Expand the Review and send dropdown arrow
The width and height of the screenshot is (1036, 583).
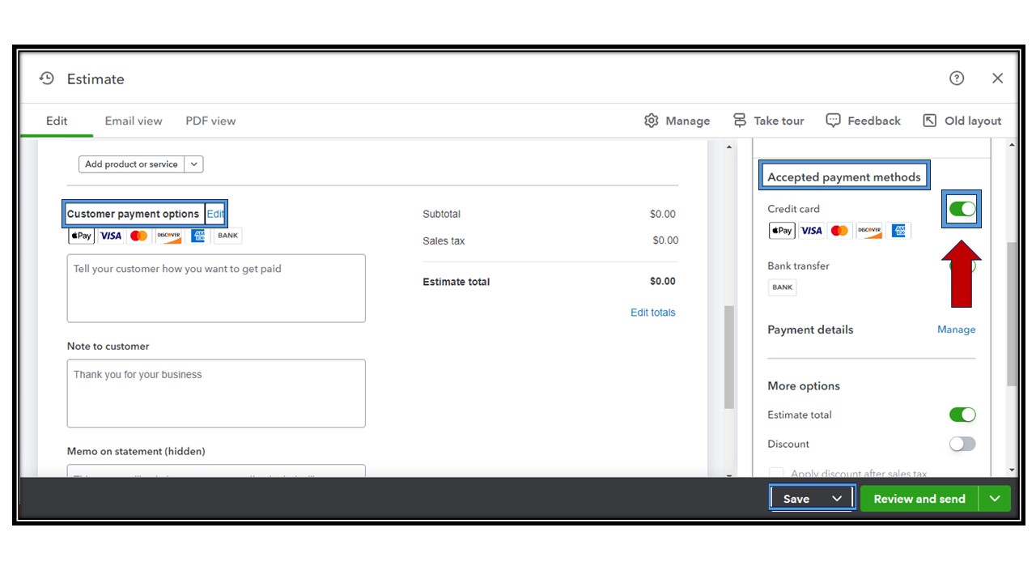click(995, 499)
